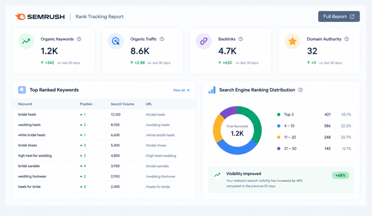The width and height of the screenshot is (372, 216).
Task: Click the green Top 3 legend dot
Action: 279,114
